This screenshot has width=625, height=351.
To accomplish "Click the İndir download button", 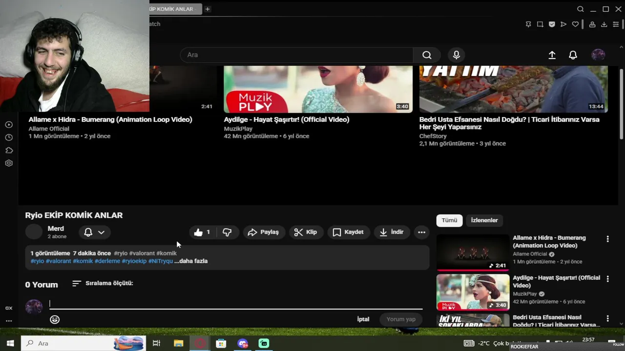I will (x=392, y=232).
